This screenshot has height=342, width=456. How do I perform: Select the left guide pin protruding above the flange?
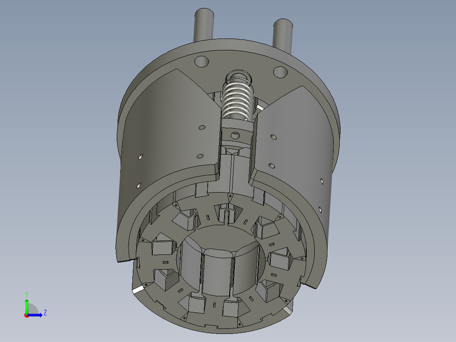pyautogui.click(x=204, y=25)
